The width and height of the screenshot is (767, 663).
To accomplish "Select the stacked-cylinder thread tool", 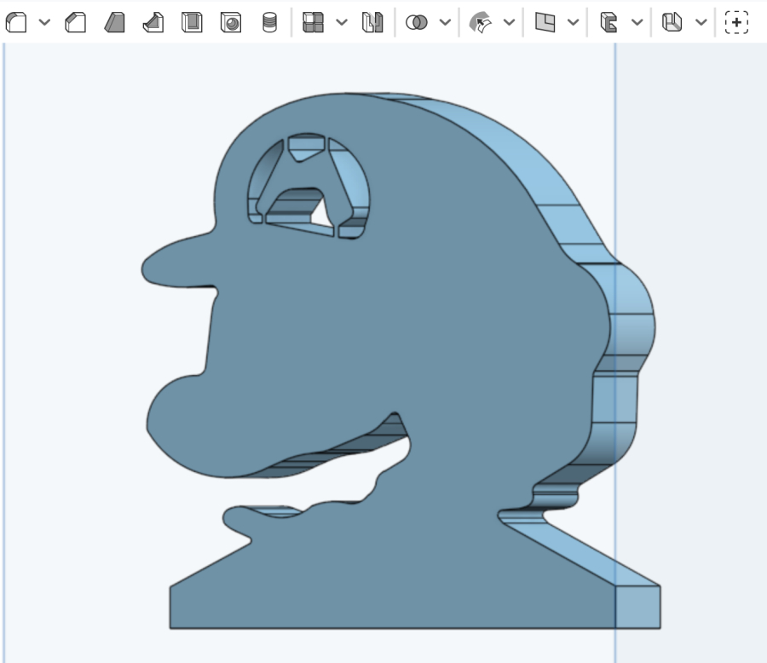I will [269, 23].
